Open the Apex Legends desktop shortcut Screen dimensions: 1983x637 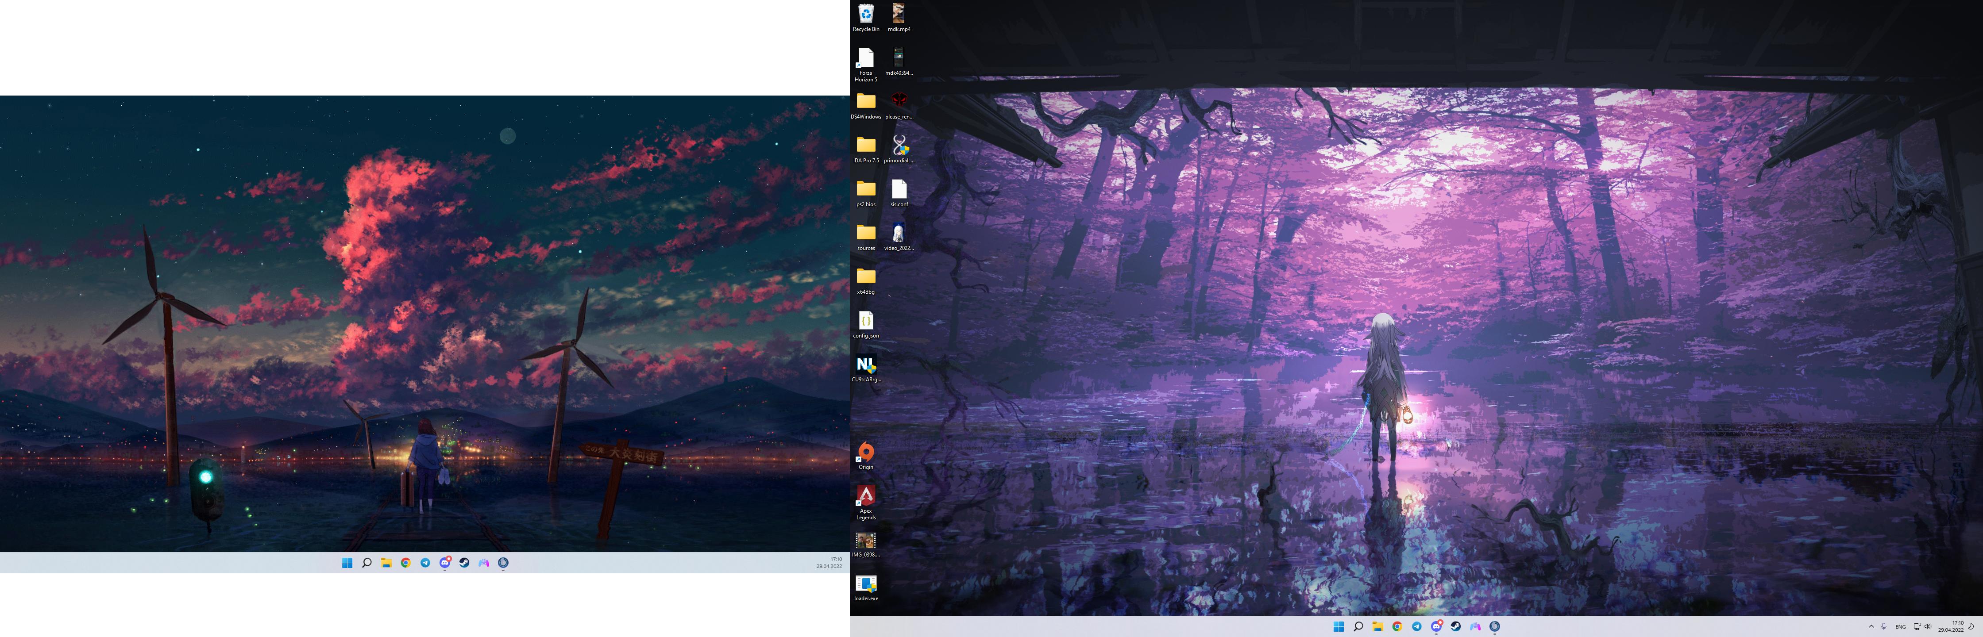pos(865,497)
